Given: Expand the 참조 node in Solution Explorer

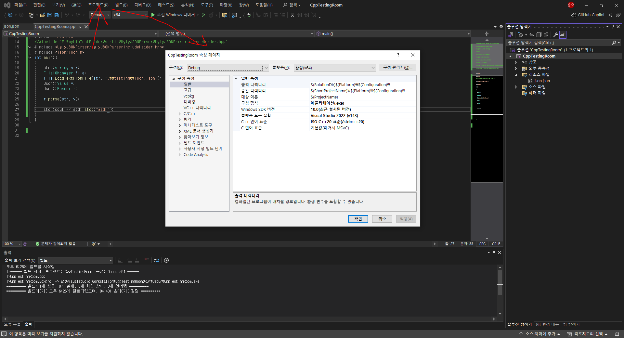Looking at the screenshot, I should (x=516, y=62).
